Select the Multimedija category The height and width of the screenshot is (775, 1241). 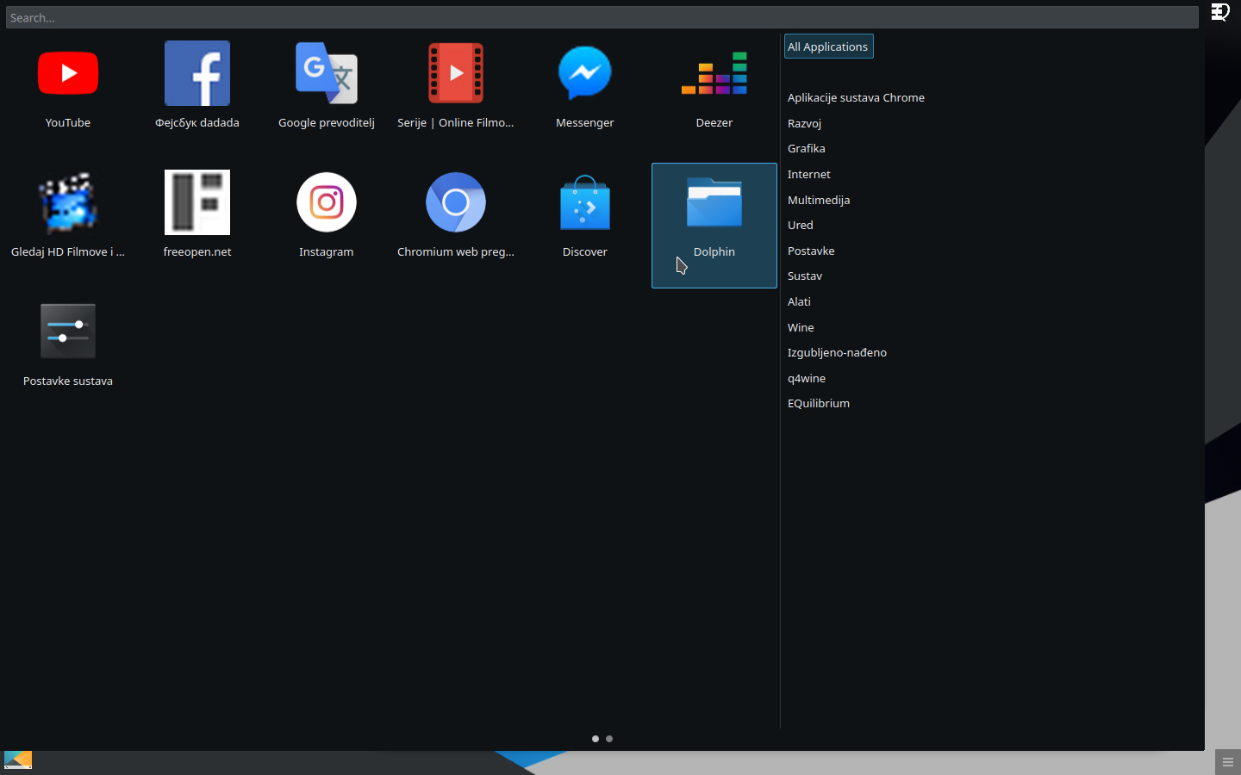[x=818, y=200]
